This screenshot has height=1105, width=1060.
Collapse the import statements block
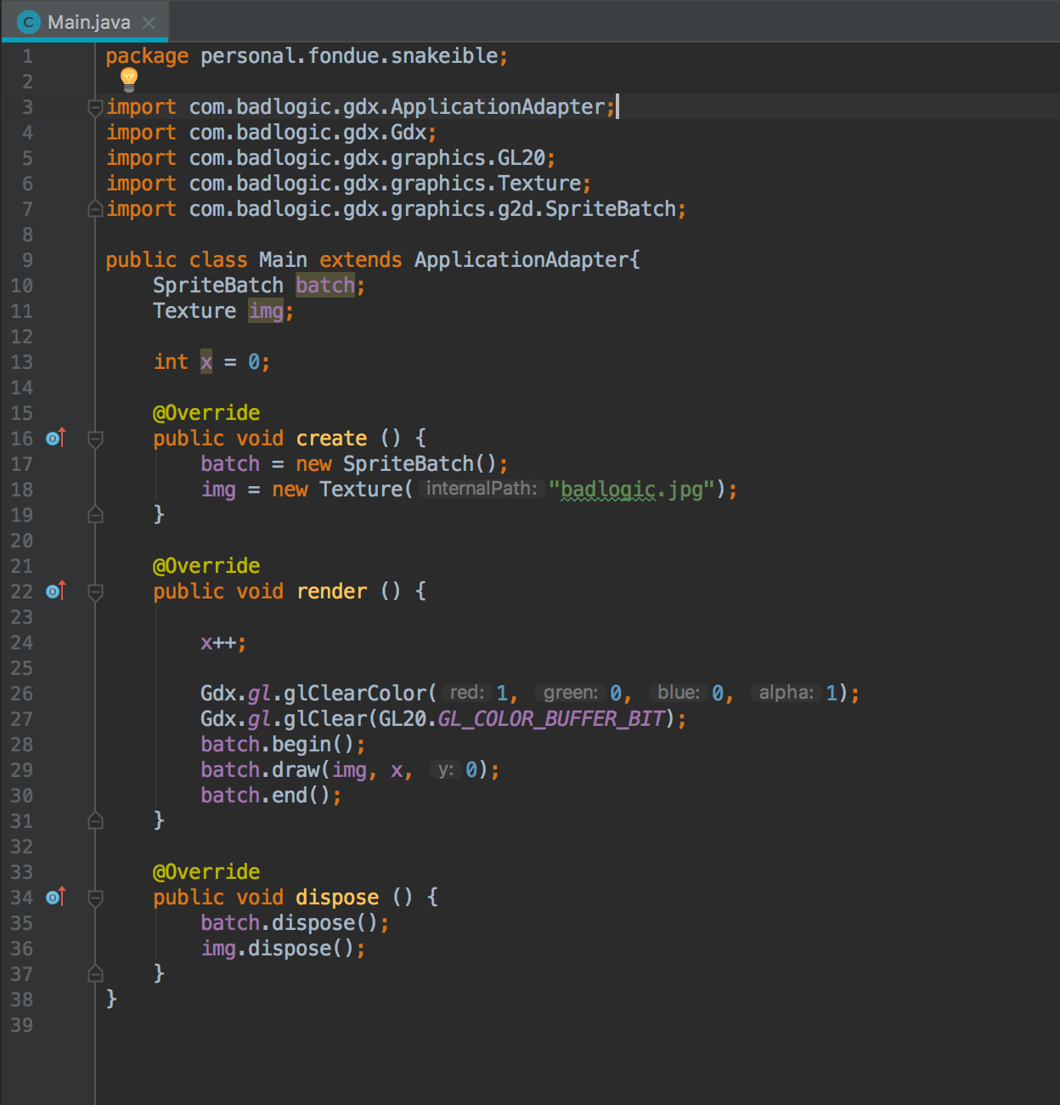(94, 108)
